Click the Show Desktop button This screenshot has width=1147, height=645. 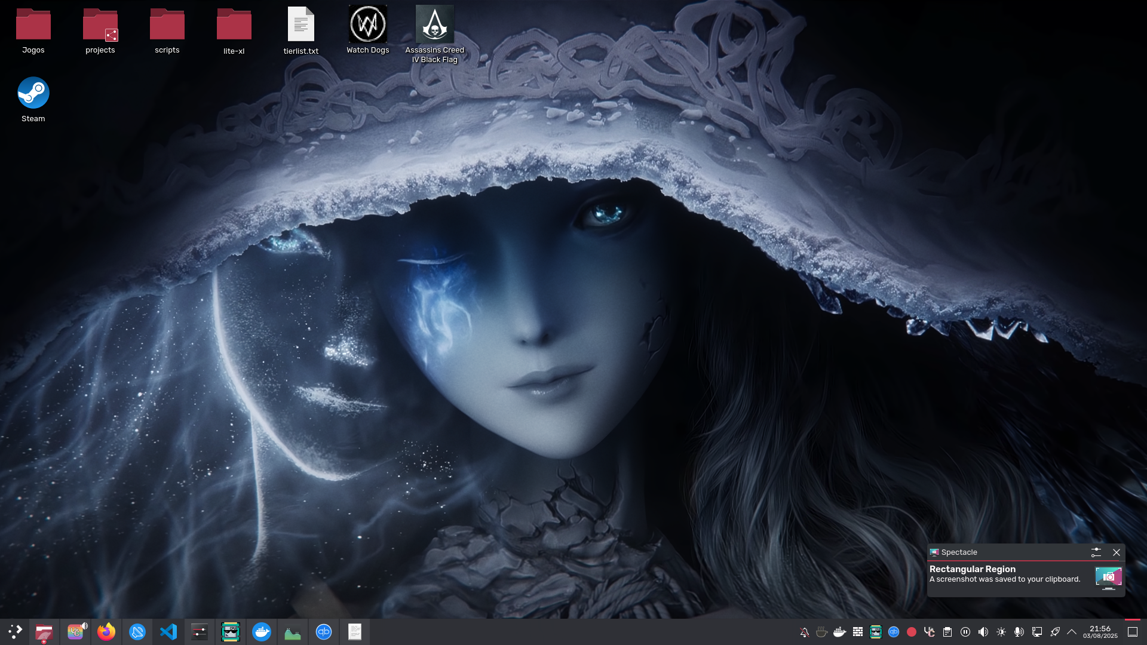point(1133,632)
